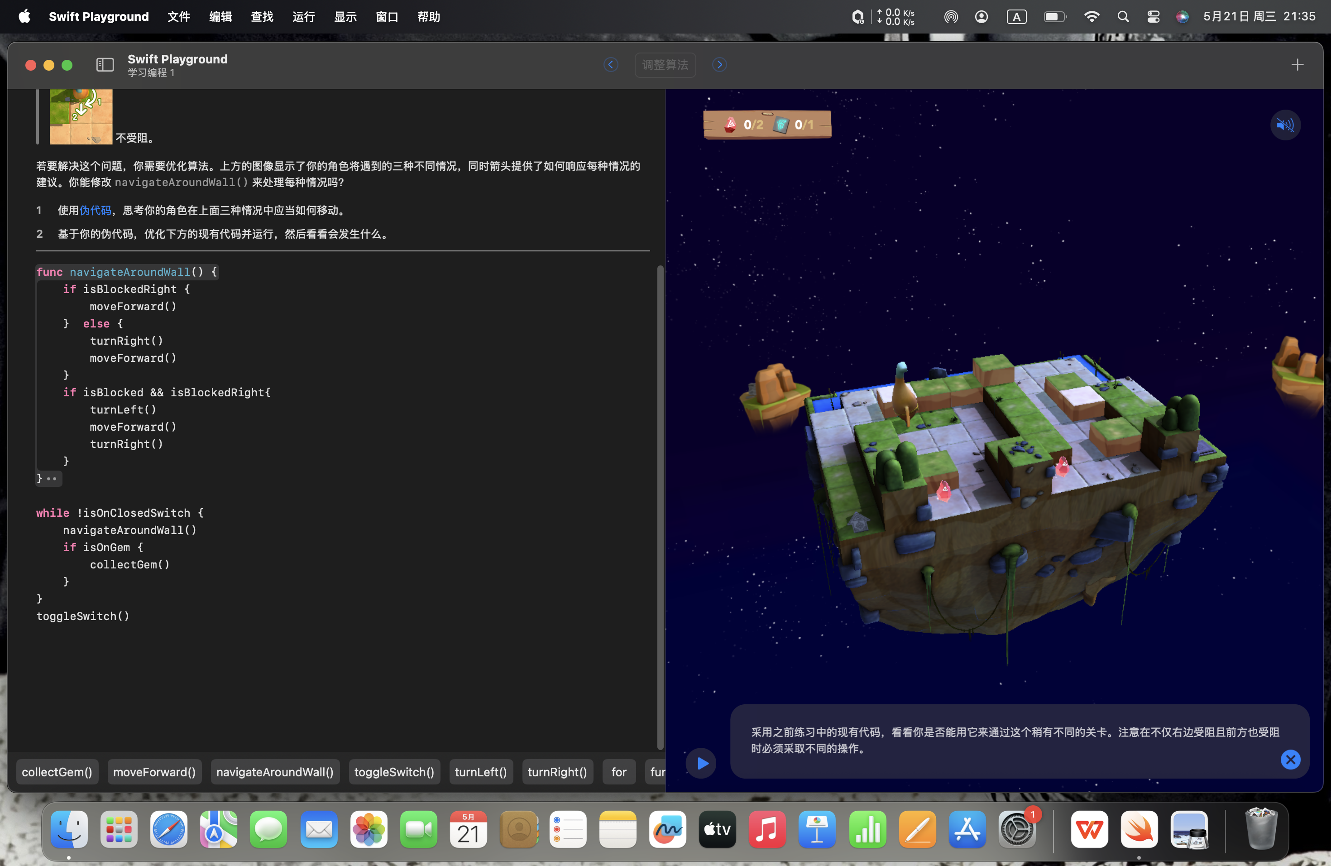Viewport: 1331px width, 866px height.
Task: Insert navigateAroundWall() suggestion
Action: (275, 772)
